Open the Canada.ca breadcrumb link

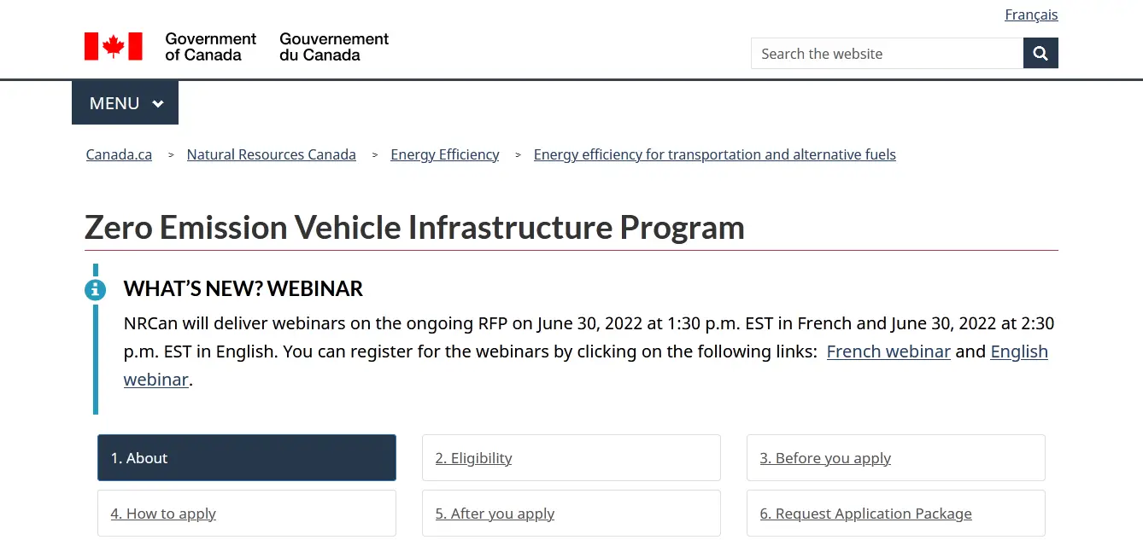click(x=119, y=154)
